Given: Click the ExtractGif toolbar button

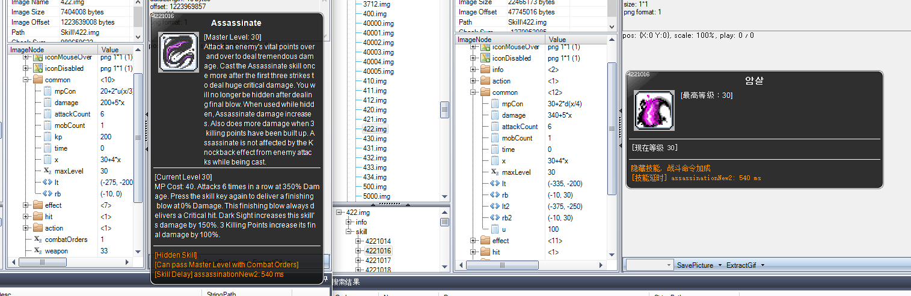Looking at the screenshot, I should [x=741, y=265].
